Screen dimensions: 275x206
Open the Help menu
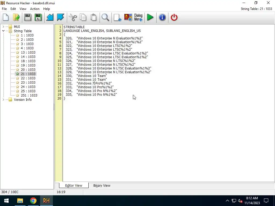coord(46,9)
